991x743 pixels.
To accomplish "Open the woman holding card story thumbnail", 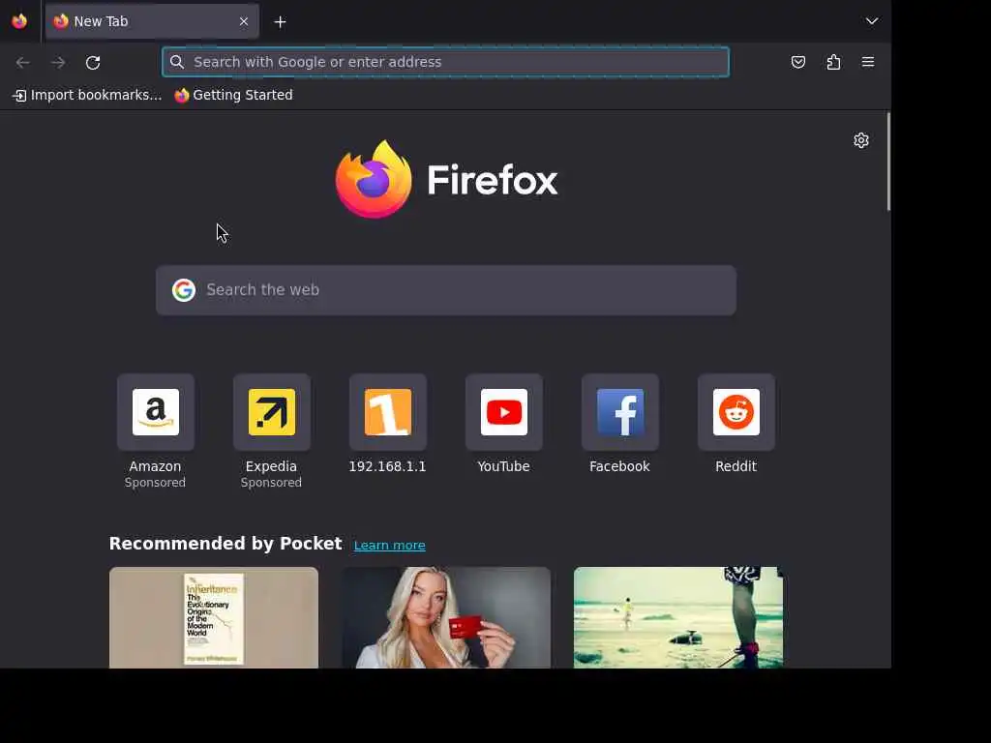I will pyautogui.click(x=446, y=617).
